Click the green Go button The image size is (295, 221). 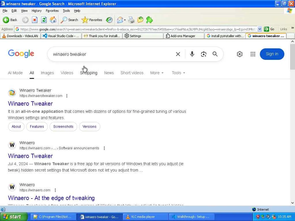click(x=269, y=29)
